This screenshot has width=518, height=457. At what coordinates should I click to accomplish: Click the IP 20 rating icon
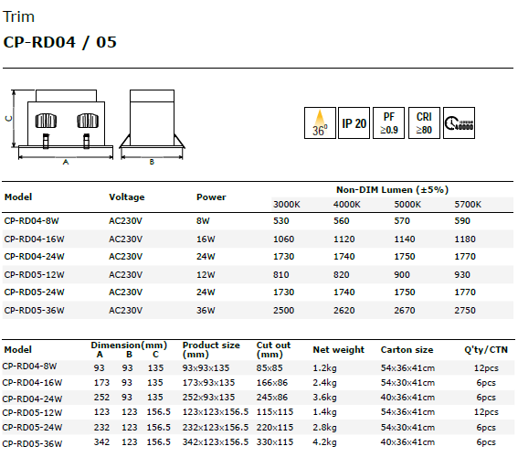pyautogui.click(x=354, y=122)
